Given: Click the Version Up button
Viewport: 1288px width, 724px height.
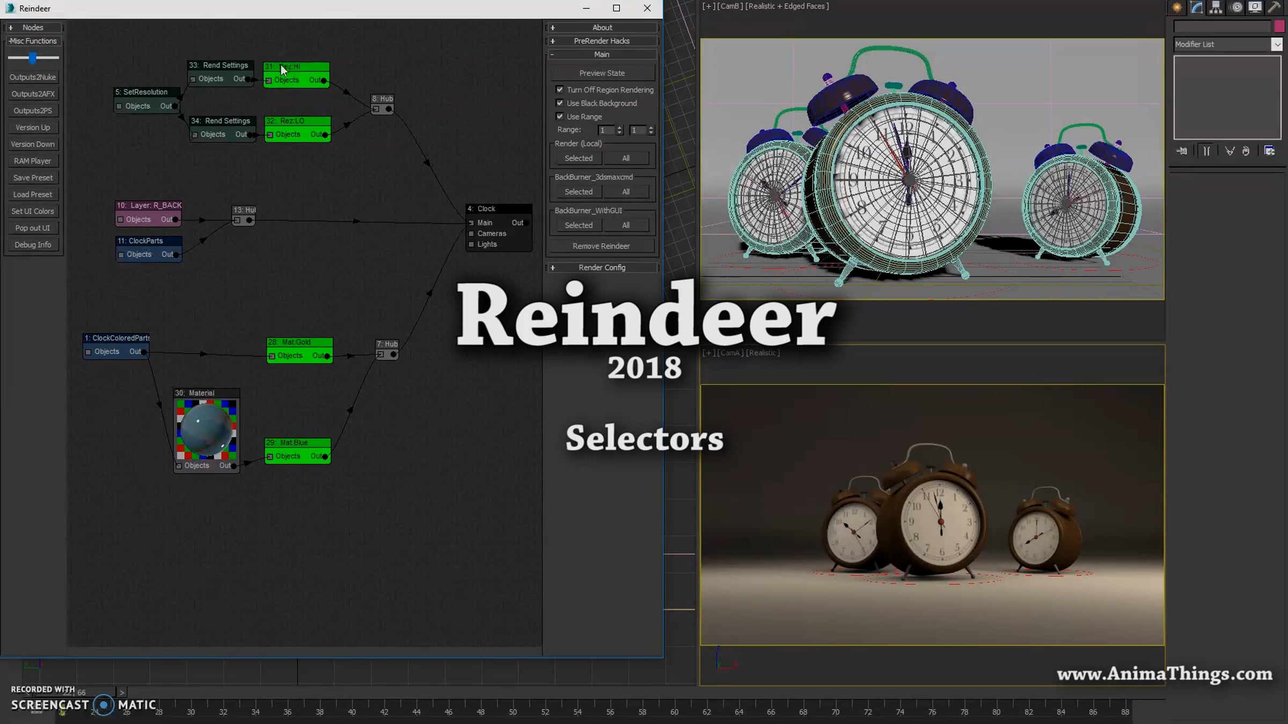Looking at the screenshot, I should click(x=33, y=128).
